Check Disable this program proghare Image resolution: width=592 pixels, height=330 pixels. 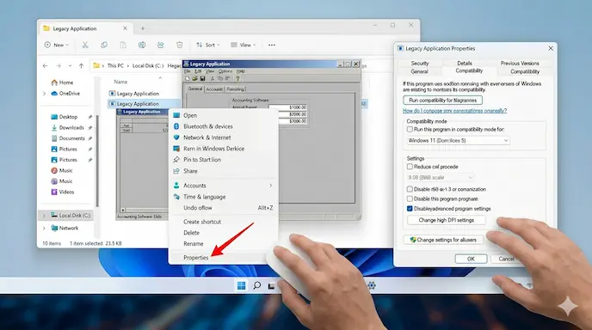[410, 199]
